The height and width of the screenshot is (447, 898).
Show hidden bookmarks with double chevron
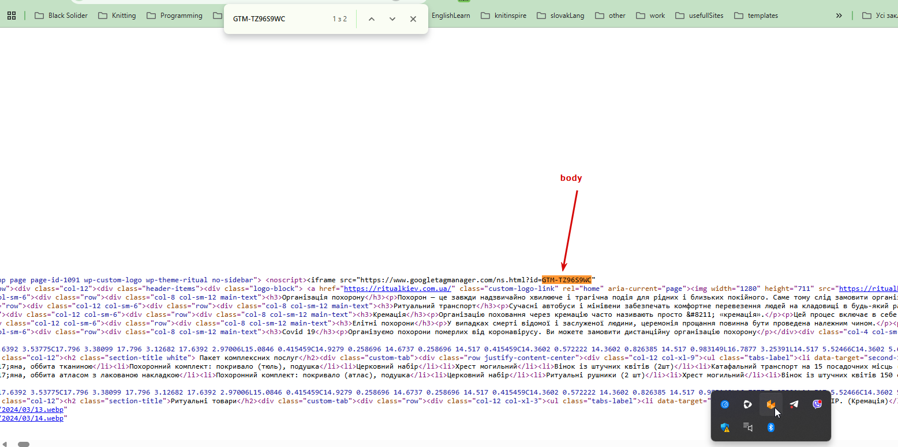[839, 16]
